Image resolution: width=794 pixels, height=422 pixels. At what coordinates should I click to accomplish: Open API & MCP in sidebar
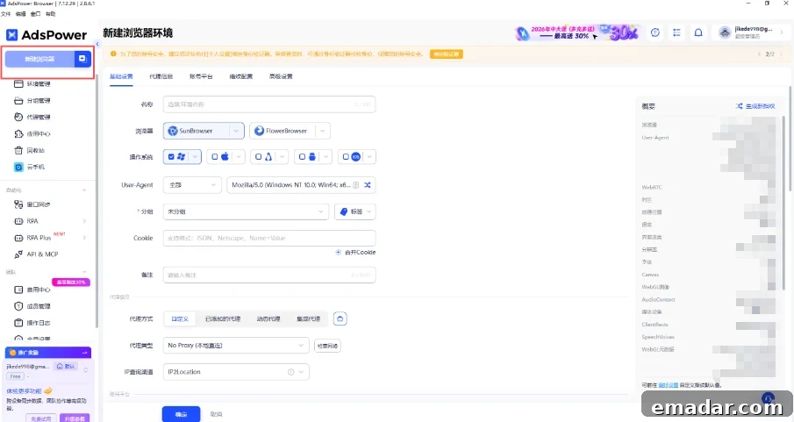pyautogui.click(x=42, y=254)
